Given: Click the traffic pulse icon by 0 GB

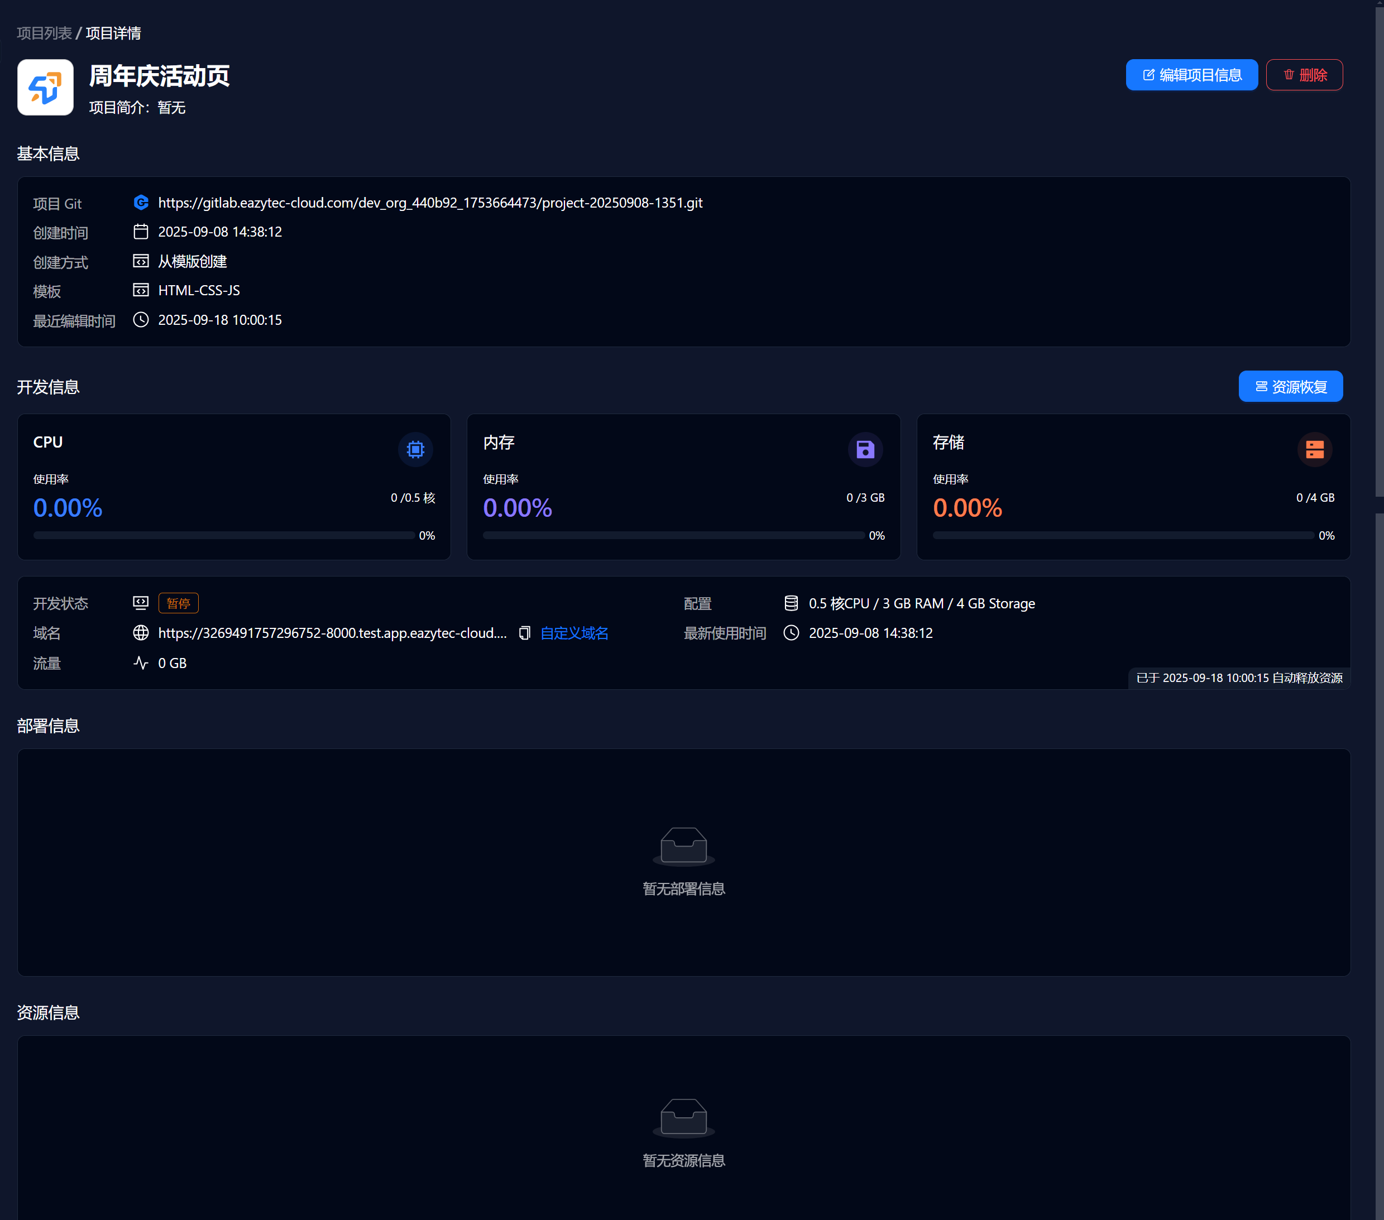Looking at the screenshot, I should (x=141, y=664).
